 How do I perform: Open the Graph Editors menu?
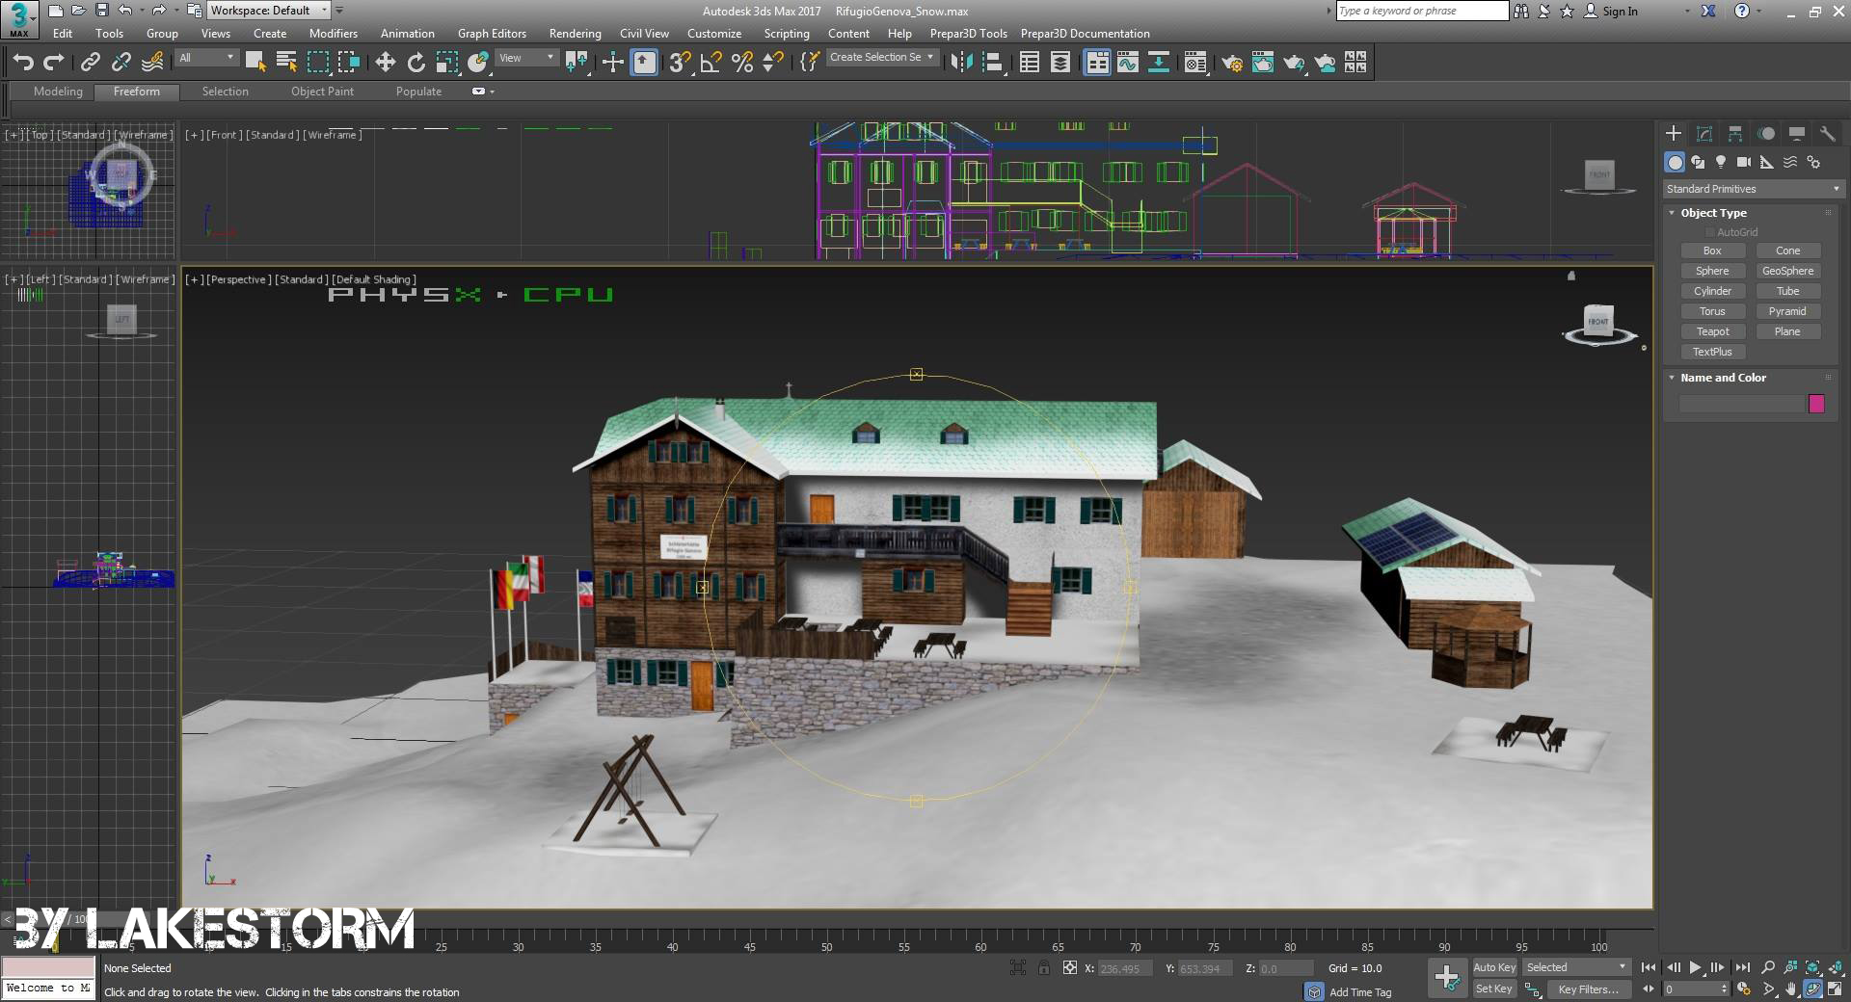pos(492,34)
